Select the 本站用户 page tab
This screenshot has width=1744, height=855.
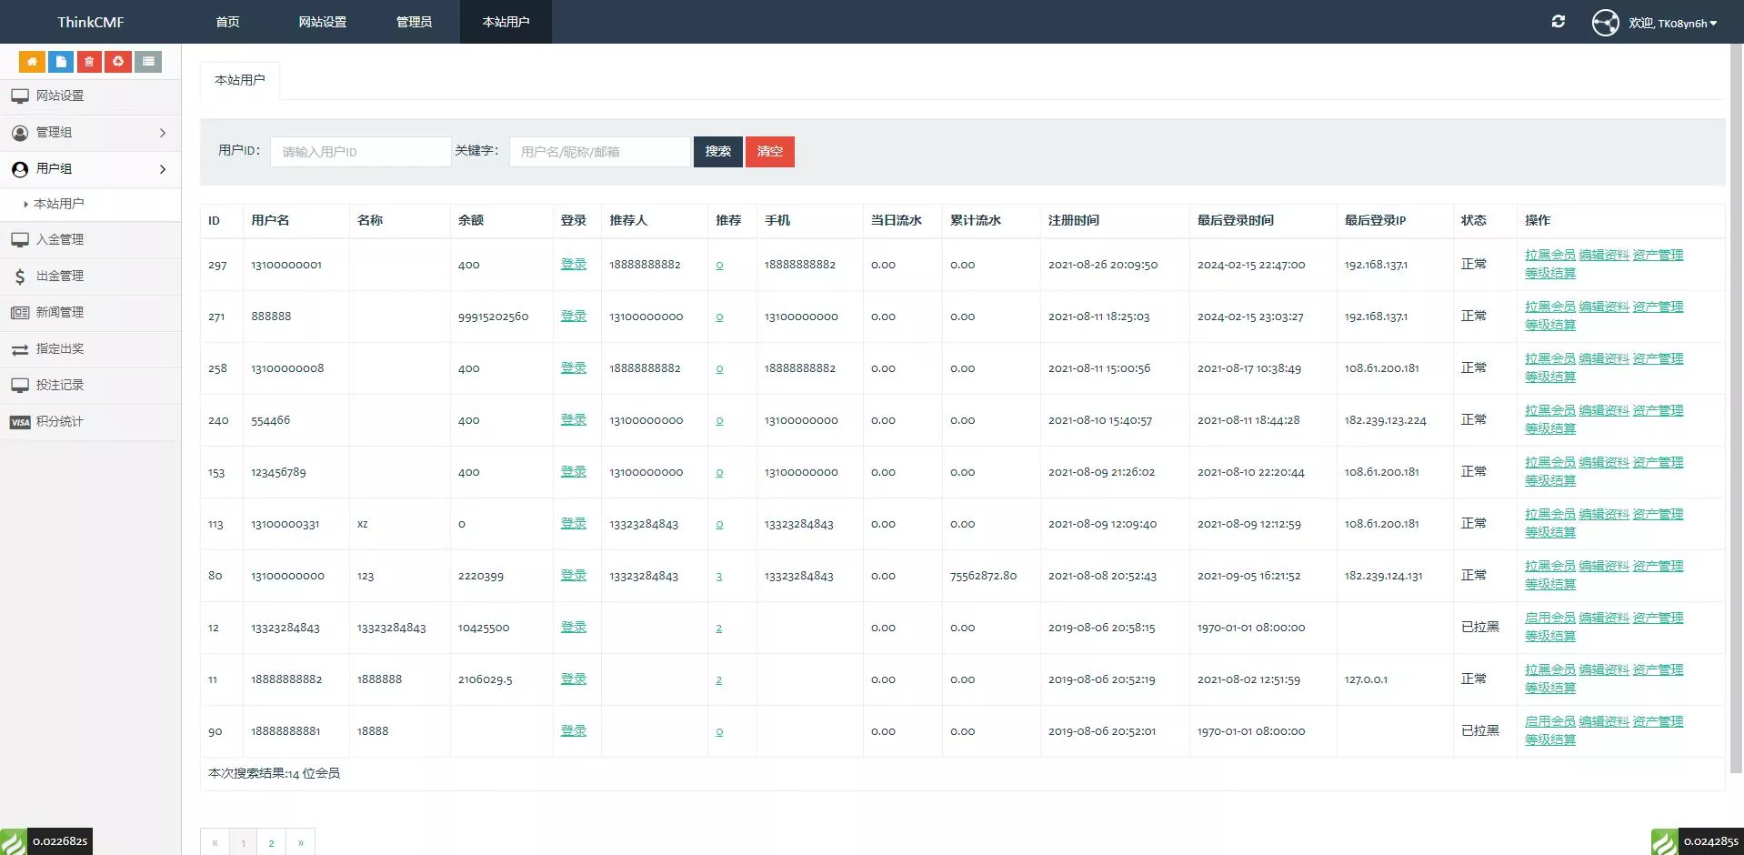pos(240,80)
